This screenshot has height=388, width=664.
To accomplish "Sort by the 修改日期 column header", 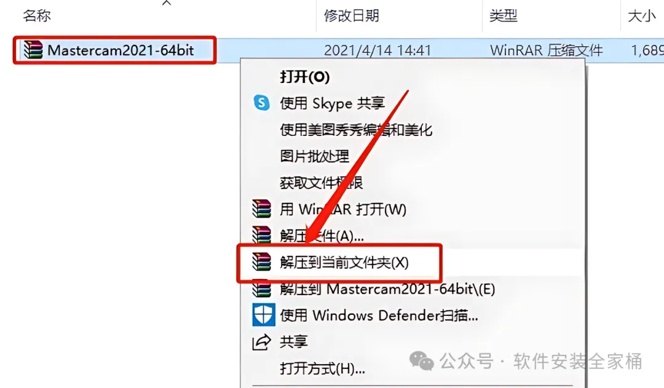I will pyautogui.click(x=352, y=15).
